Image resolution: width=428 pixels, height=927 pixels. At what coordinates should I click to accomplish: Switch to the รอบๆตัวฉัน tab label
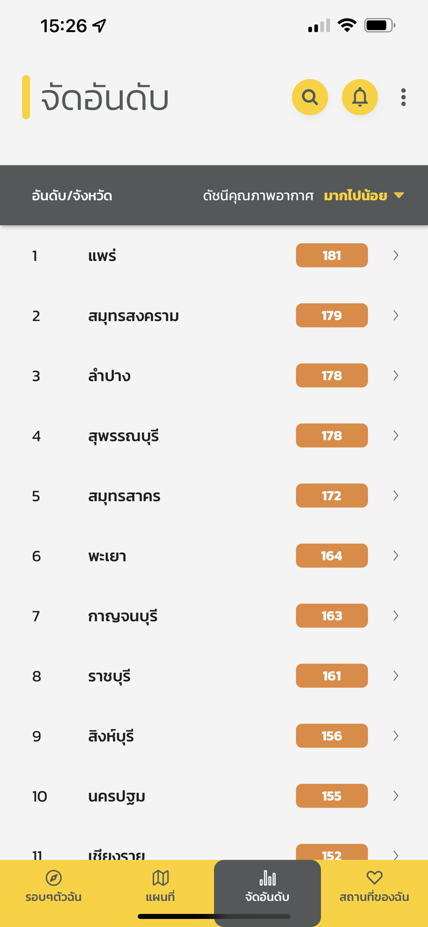pyautogui.click(x=54, y=897)
